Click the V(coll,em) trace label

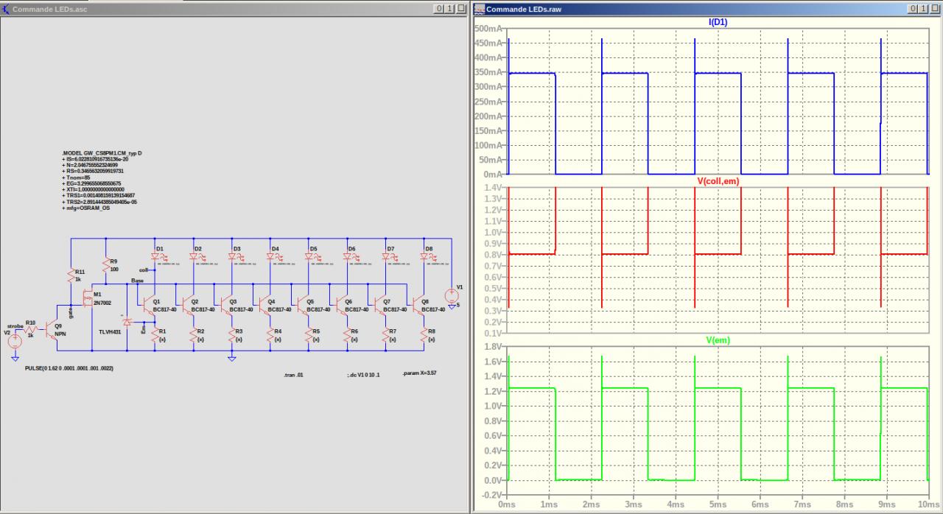click(x=718, y=180)
